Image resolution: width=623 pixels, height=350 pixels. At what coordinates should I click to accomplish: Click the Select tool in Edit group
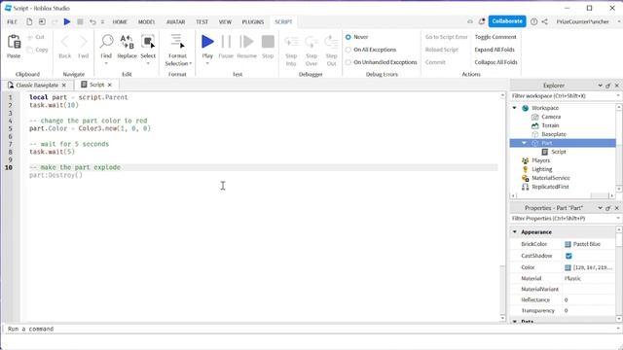(x=148, y=41)
